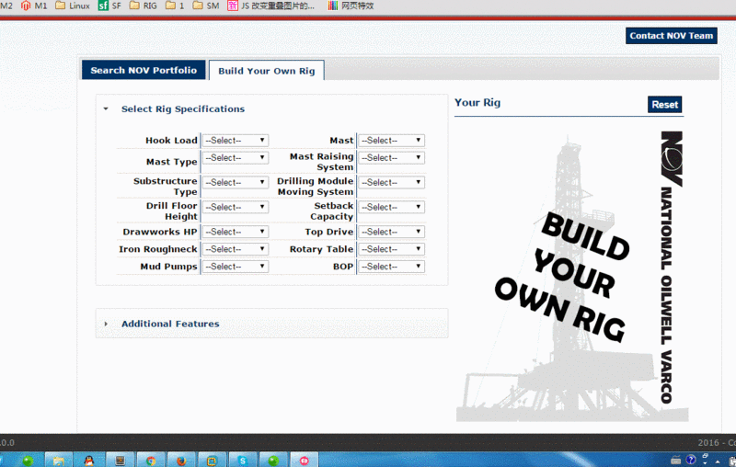Switch to Search NOV Portfolio tab
The image size is (736, 467).
144,70
